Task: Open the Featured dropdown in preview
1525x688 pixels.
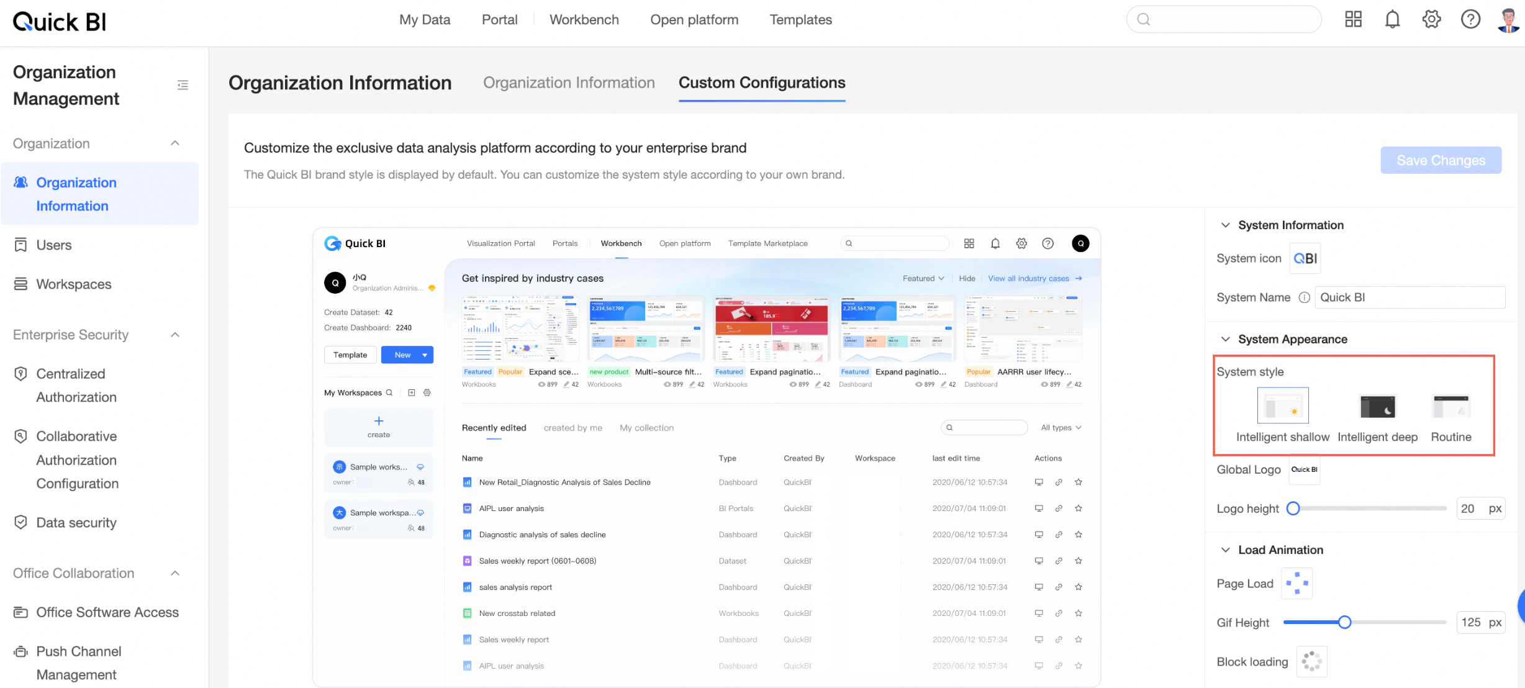Action: click(x=923, y=278)
